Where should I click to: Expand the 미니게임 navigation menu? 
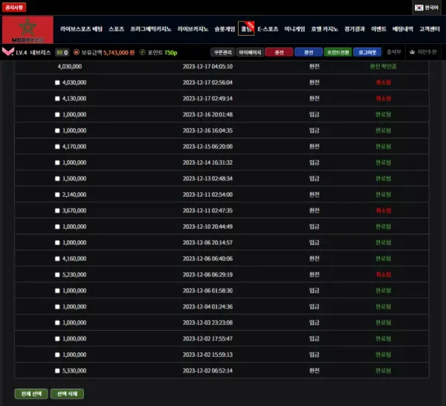[x=295, y=29]
